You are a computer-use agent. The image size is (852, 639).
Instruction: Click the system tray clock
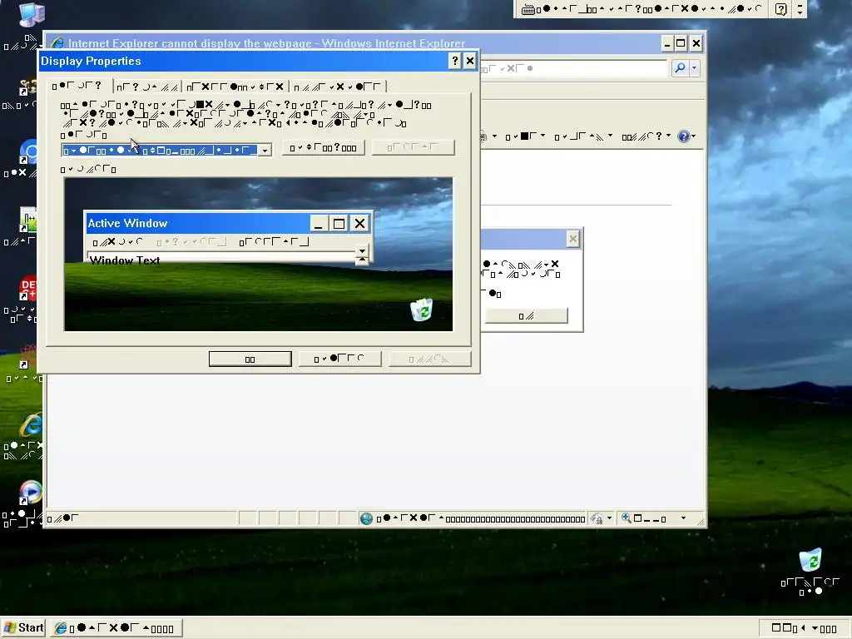pyautogui.click(x=805, y=629)
